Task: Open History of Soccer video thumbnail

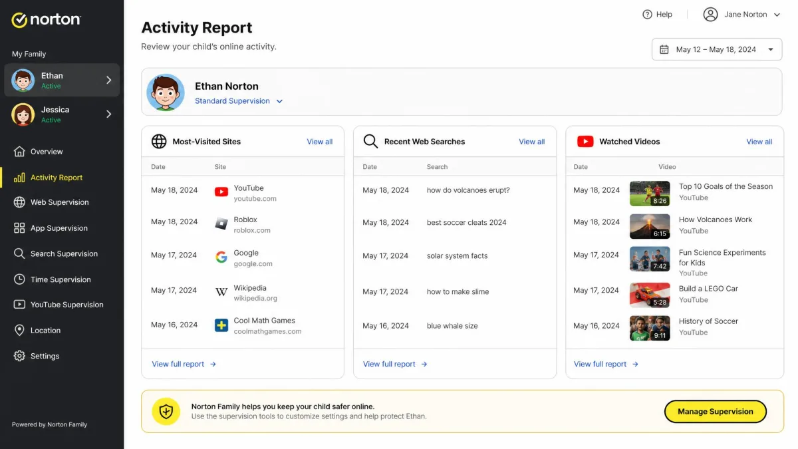Action: (650, 329)
